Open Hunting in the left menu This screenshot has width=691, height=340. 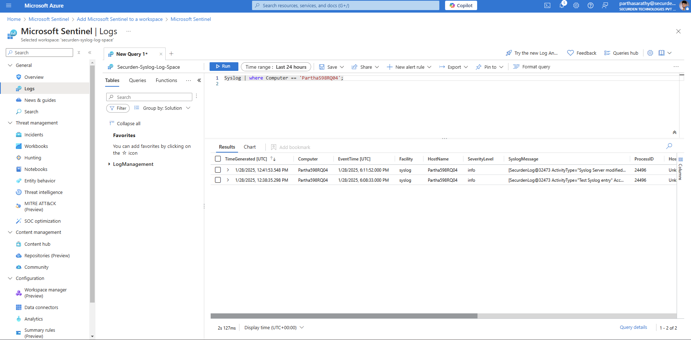tap(33, 158)
